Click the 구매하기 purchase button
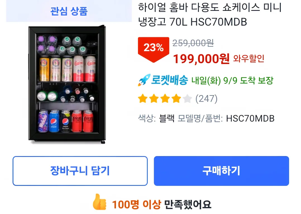Screen dimensions: 301x214 coord(221,171)
